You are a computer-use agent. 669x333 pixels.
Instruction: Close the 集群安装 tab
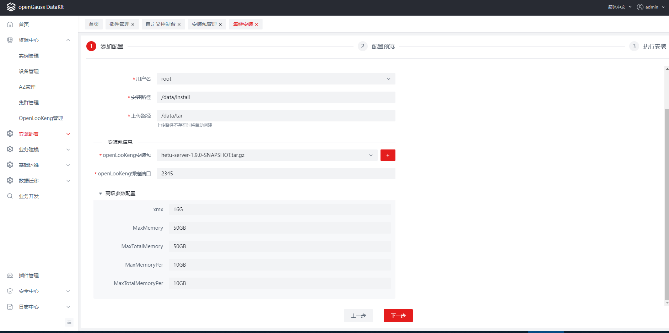coord(257,24)
